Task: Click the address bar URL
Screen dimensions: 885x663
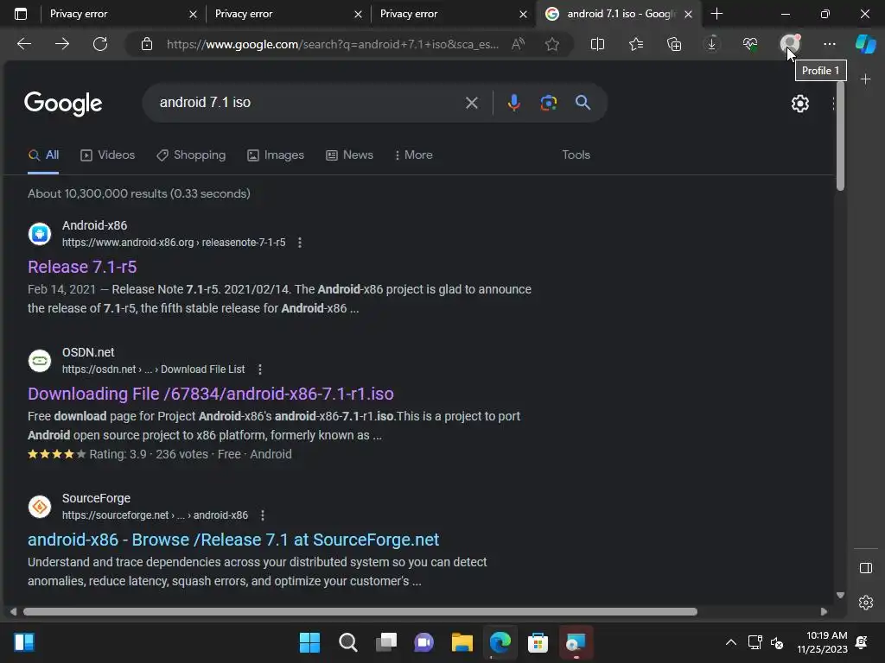Action: point(332,44)
